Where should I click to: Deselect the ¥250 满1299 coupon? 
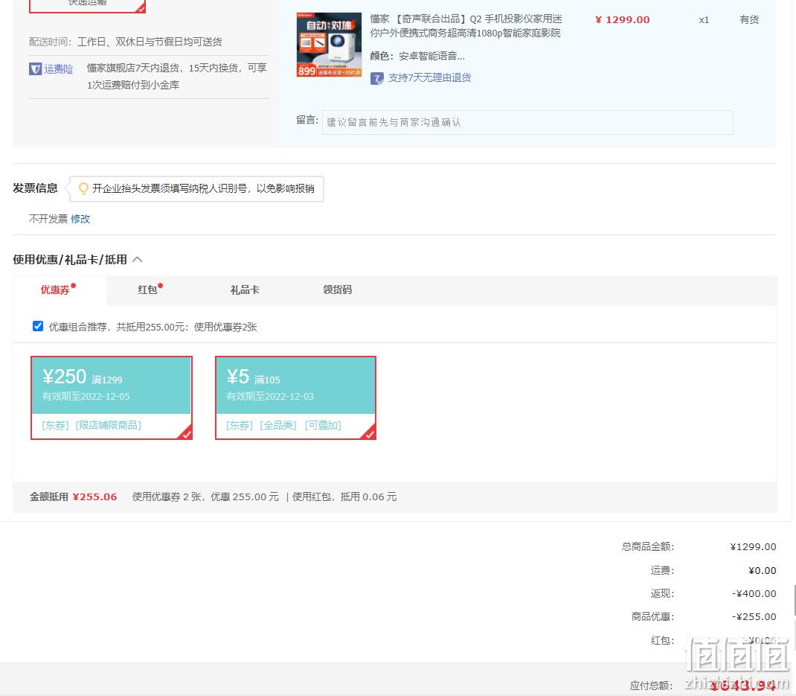tap(111, 398)
